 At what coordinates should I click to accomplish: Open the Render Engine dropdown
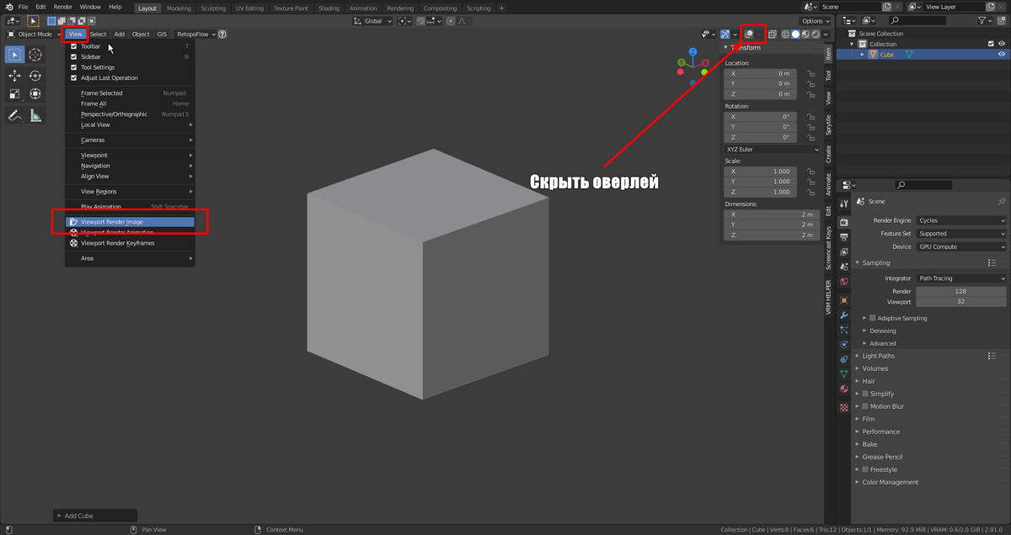pyautogui.click(x=961, y=220)
